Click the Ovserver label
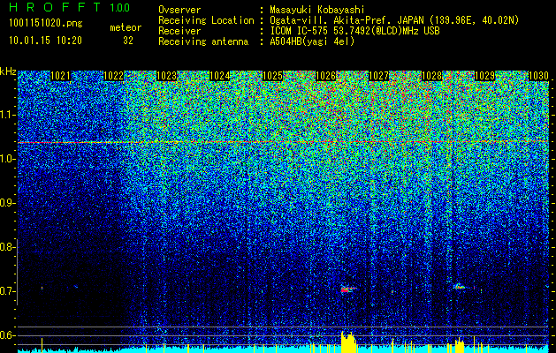Image resolution: width=556 pixels, height=353 pixels. [179, 11]
